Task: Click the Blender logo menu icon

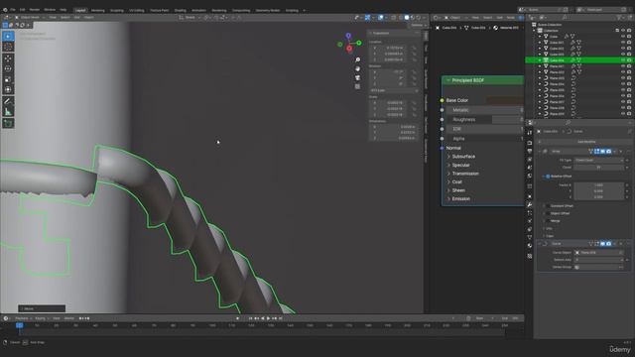Action: (5, 10)
